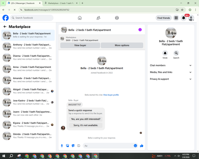199x159 pixels.
Task: Close the Marketplace browser tab
Action: point(77,3)
